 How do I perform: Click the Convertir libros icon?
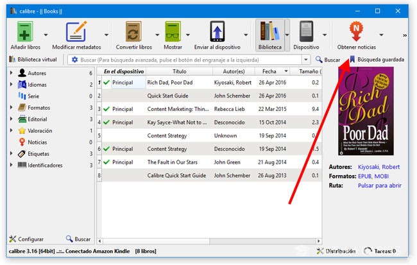click(x=133, y=32)
